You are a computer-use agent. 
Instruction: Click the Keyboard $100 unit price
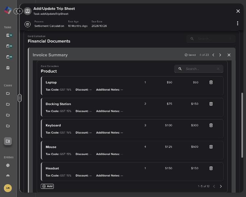169,125
